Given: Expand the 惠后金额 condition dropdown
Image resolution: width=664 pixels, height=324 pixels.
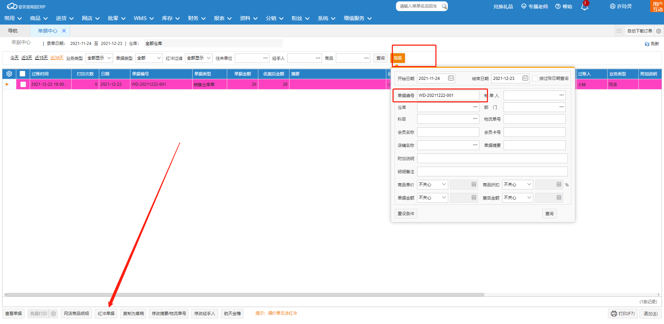Looking at the screenshot, I should click(518, 198).
